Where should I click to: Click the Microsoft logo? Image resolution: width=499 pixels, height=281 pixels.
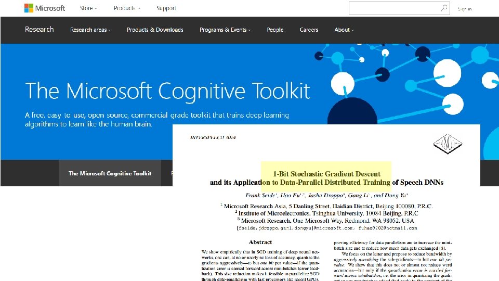(x=45, y=8)
